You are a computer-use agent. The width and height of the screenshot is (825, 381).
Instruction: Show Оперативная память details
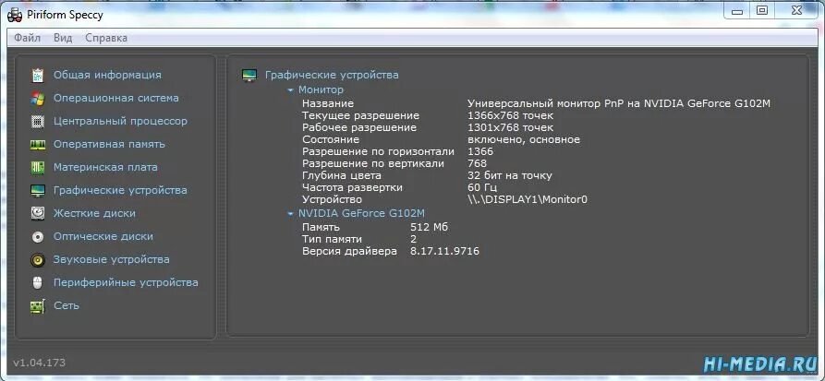tap(109, 145)
